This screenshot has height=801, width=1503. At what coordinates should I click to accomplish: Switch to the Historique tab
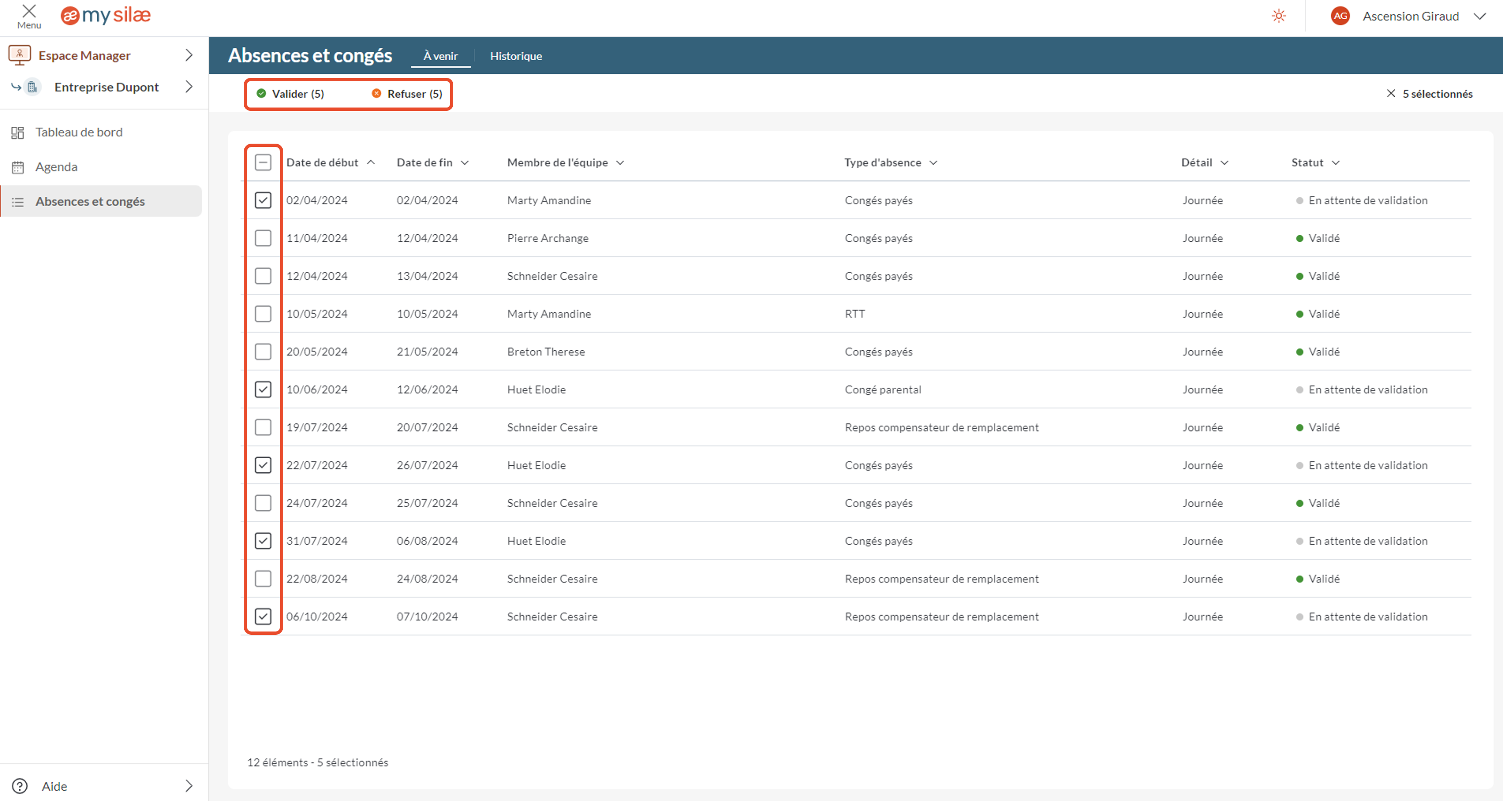pyautogui.click(x=516, y=56)
